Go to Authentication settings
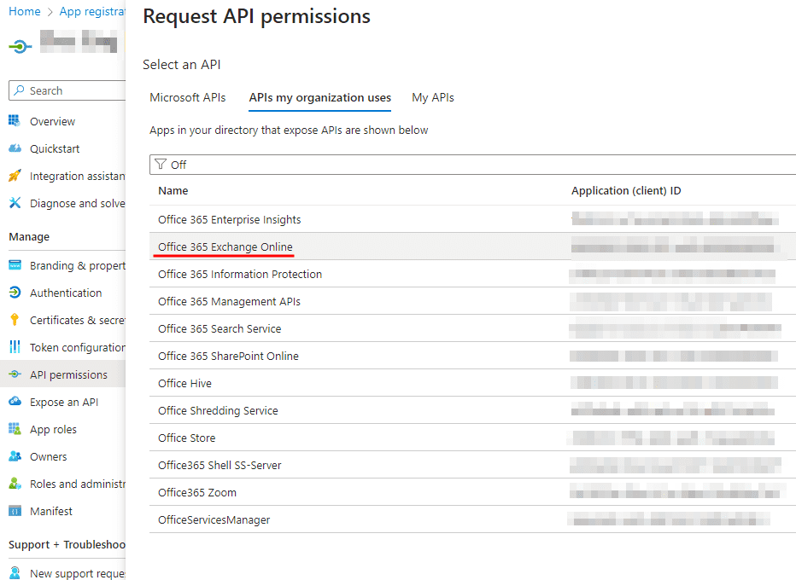The height and width of the screenshot is (580, 796). 66,293
